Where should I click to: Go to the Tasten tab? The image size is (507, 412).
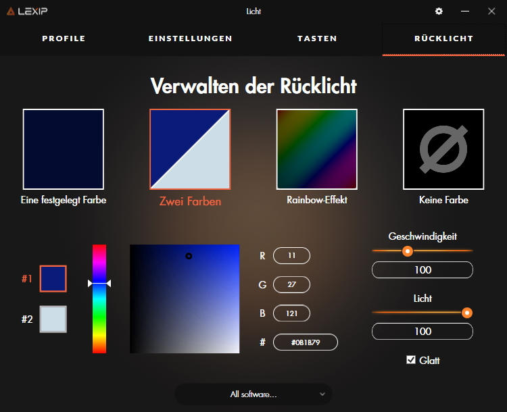coord(317,38)
